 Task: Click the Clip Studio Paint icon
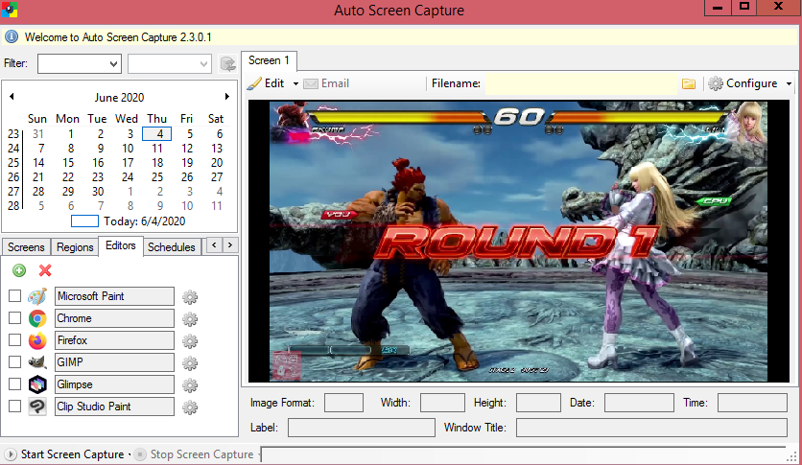[37, 407]
